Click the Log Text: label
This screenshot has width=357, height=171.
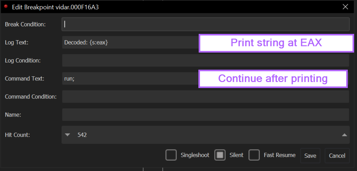pos(17,42)
